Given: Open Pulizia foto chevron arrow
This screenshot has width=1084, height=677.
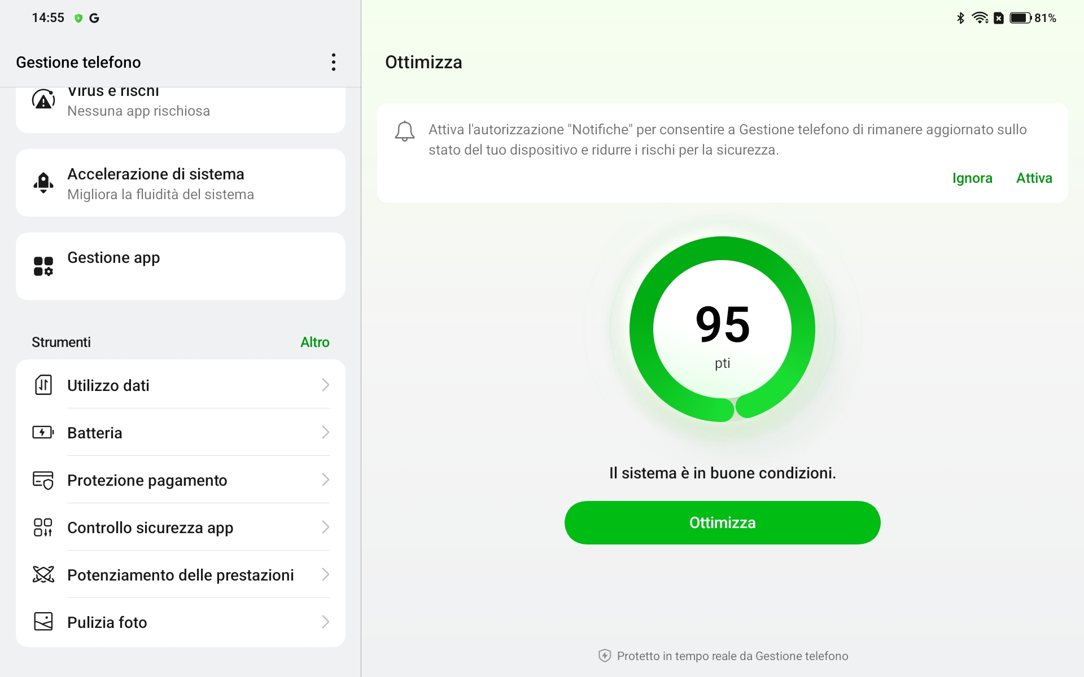Looking at the screenshot, I should tap(325, 622).
